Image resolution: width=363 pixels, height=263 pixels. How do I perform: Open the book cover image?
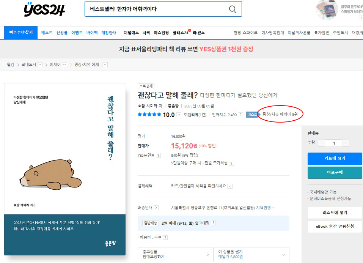[65, 169]
